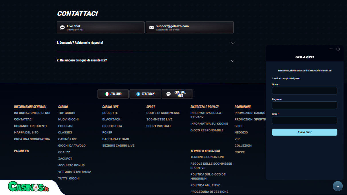
Task: Start chat with Inizia Chat button
Action: (305, 132)
